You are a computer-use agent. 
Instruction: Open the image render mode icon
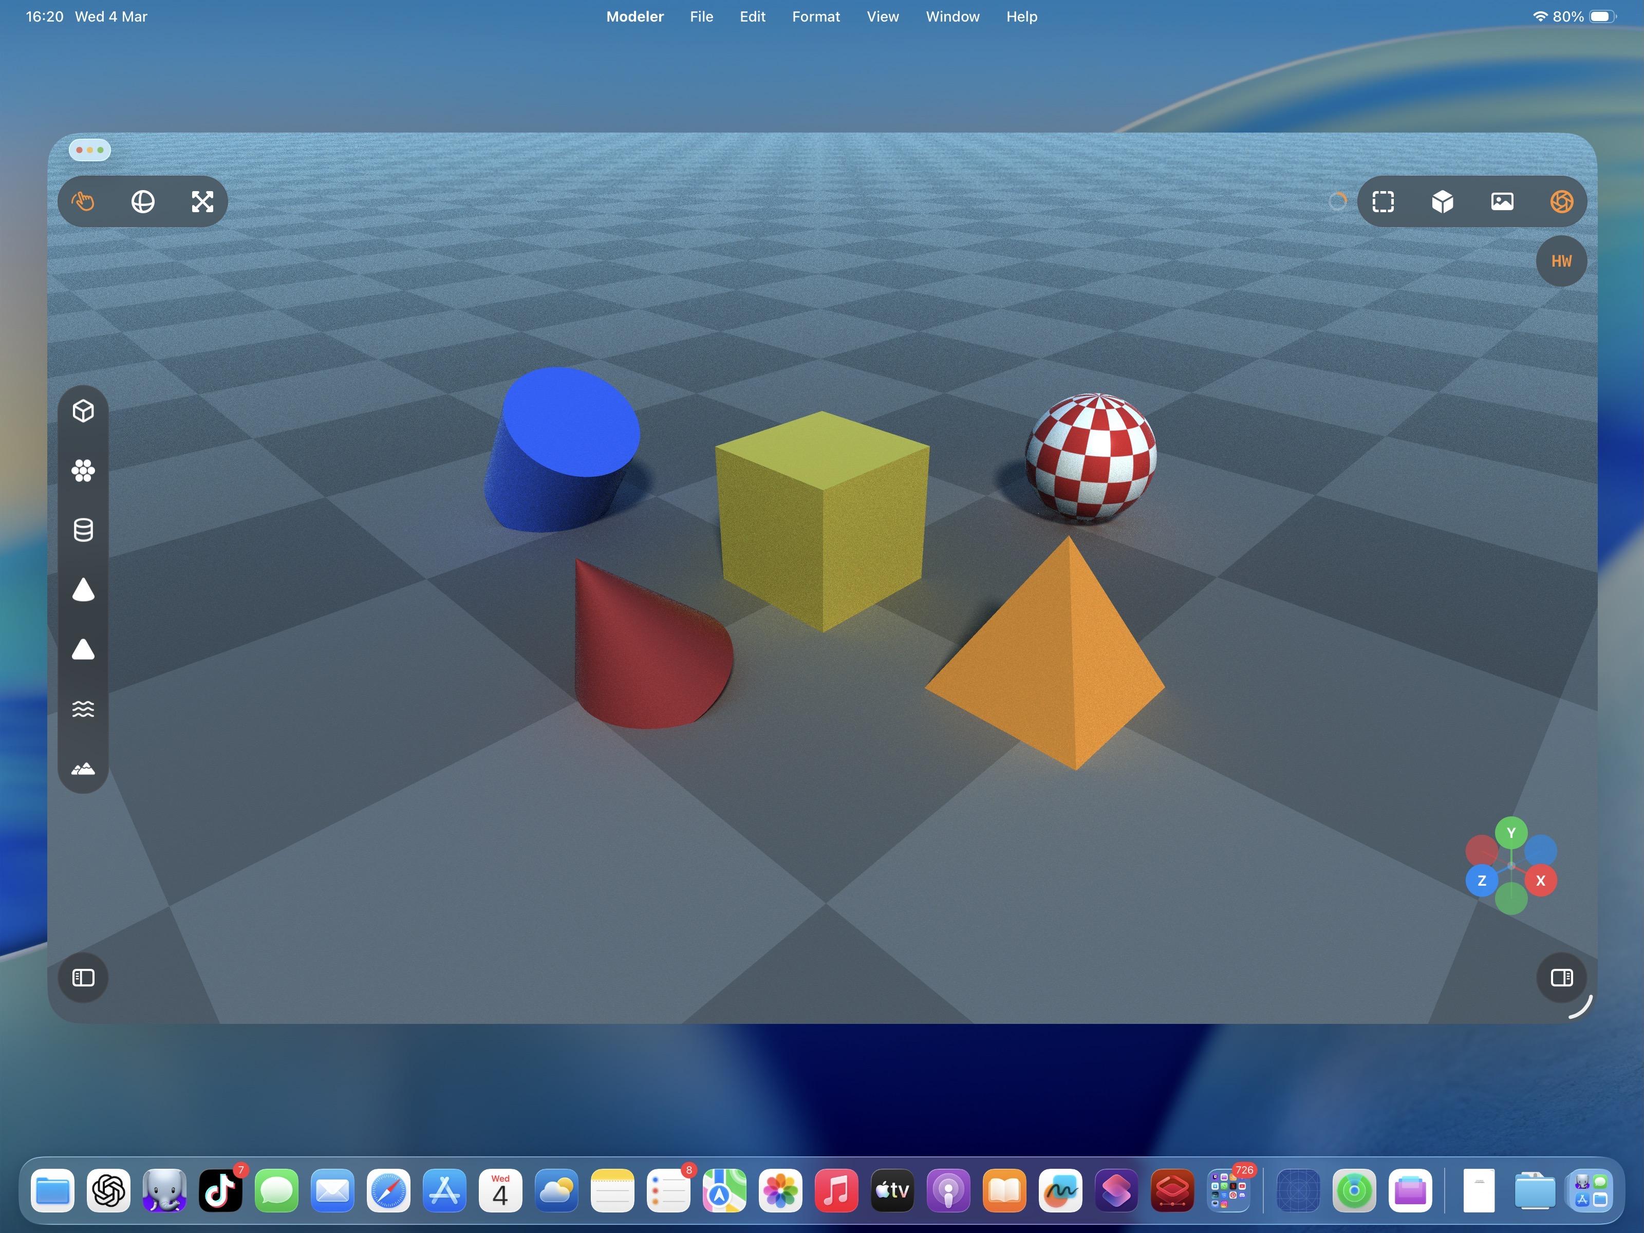(1502, 201)
